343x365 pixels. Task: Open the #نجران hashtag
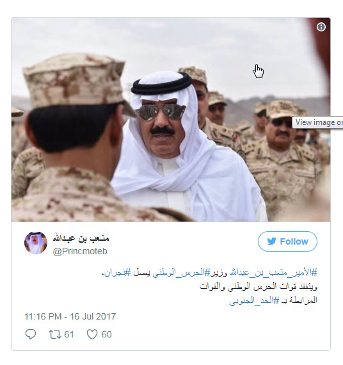(118, 273)
